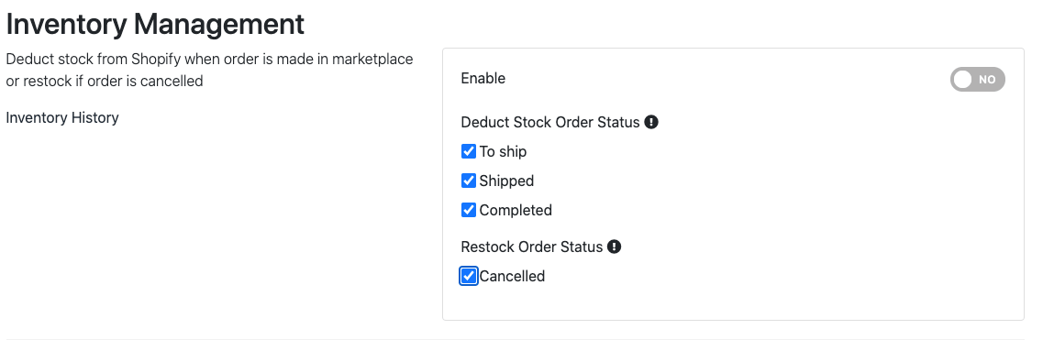The image size is (1043, 340).
Task: Uncheck the Completed checkbox
Action: 468,210
